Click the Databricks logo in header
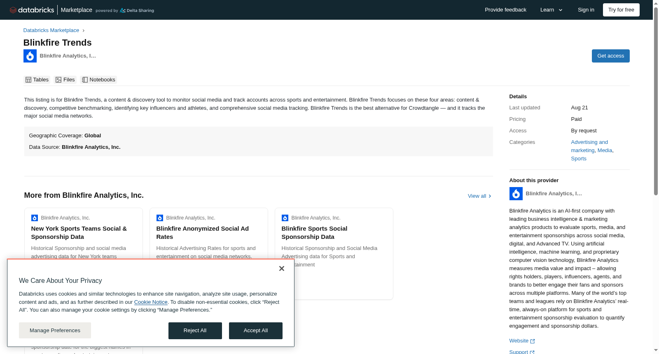 tap(32, 10)
